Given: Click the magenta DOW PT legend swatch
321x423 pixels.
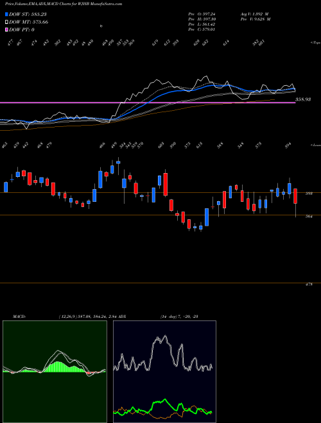Looking at the screenshot, I should tap(7, 29).
